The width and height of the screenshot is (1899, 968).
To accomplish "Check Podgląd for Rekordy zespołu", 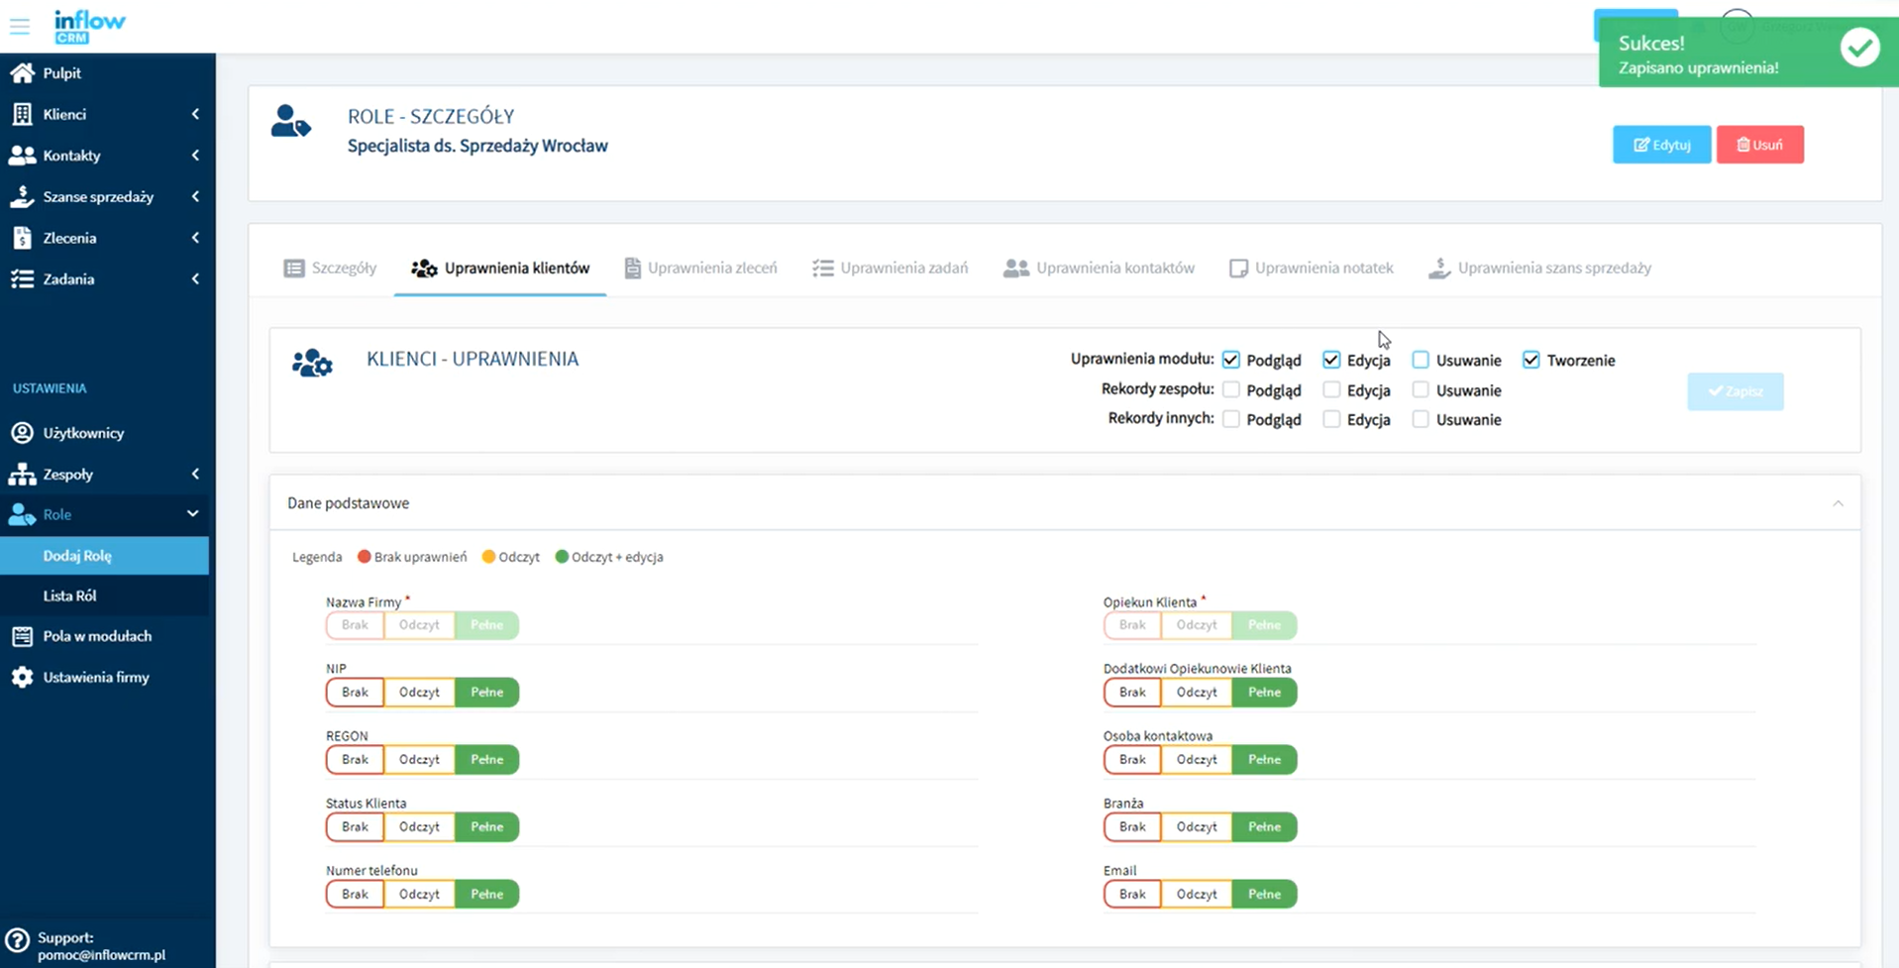I will pos(1231,390).
